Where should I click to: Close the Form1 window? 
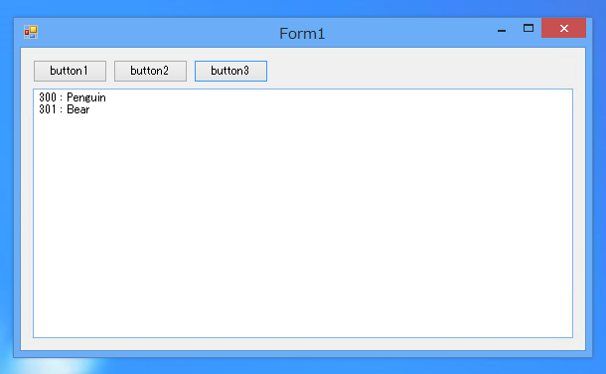click(564, 28)
